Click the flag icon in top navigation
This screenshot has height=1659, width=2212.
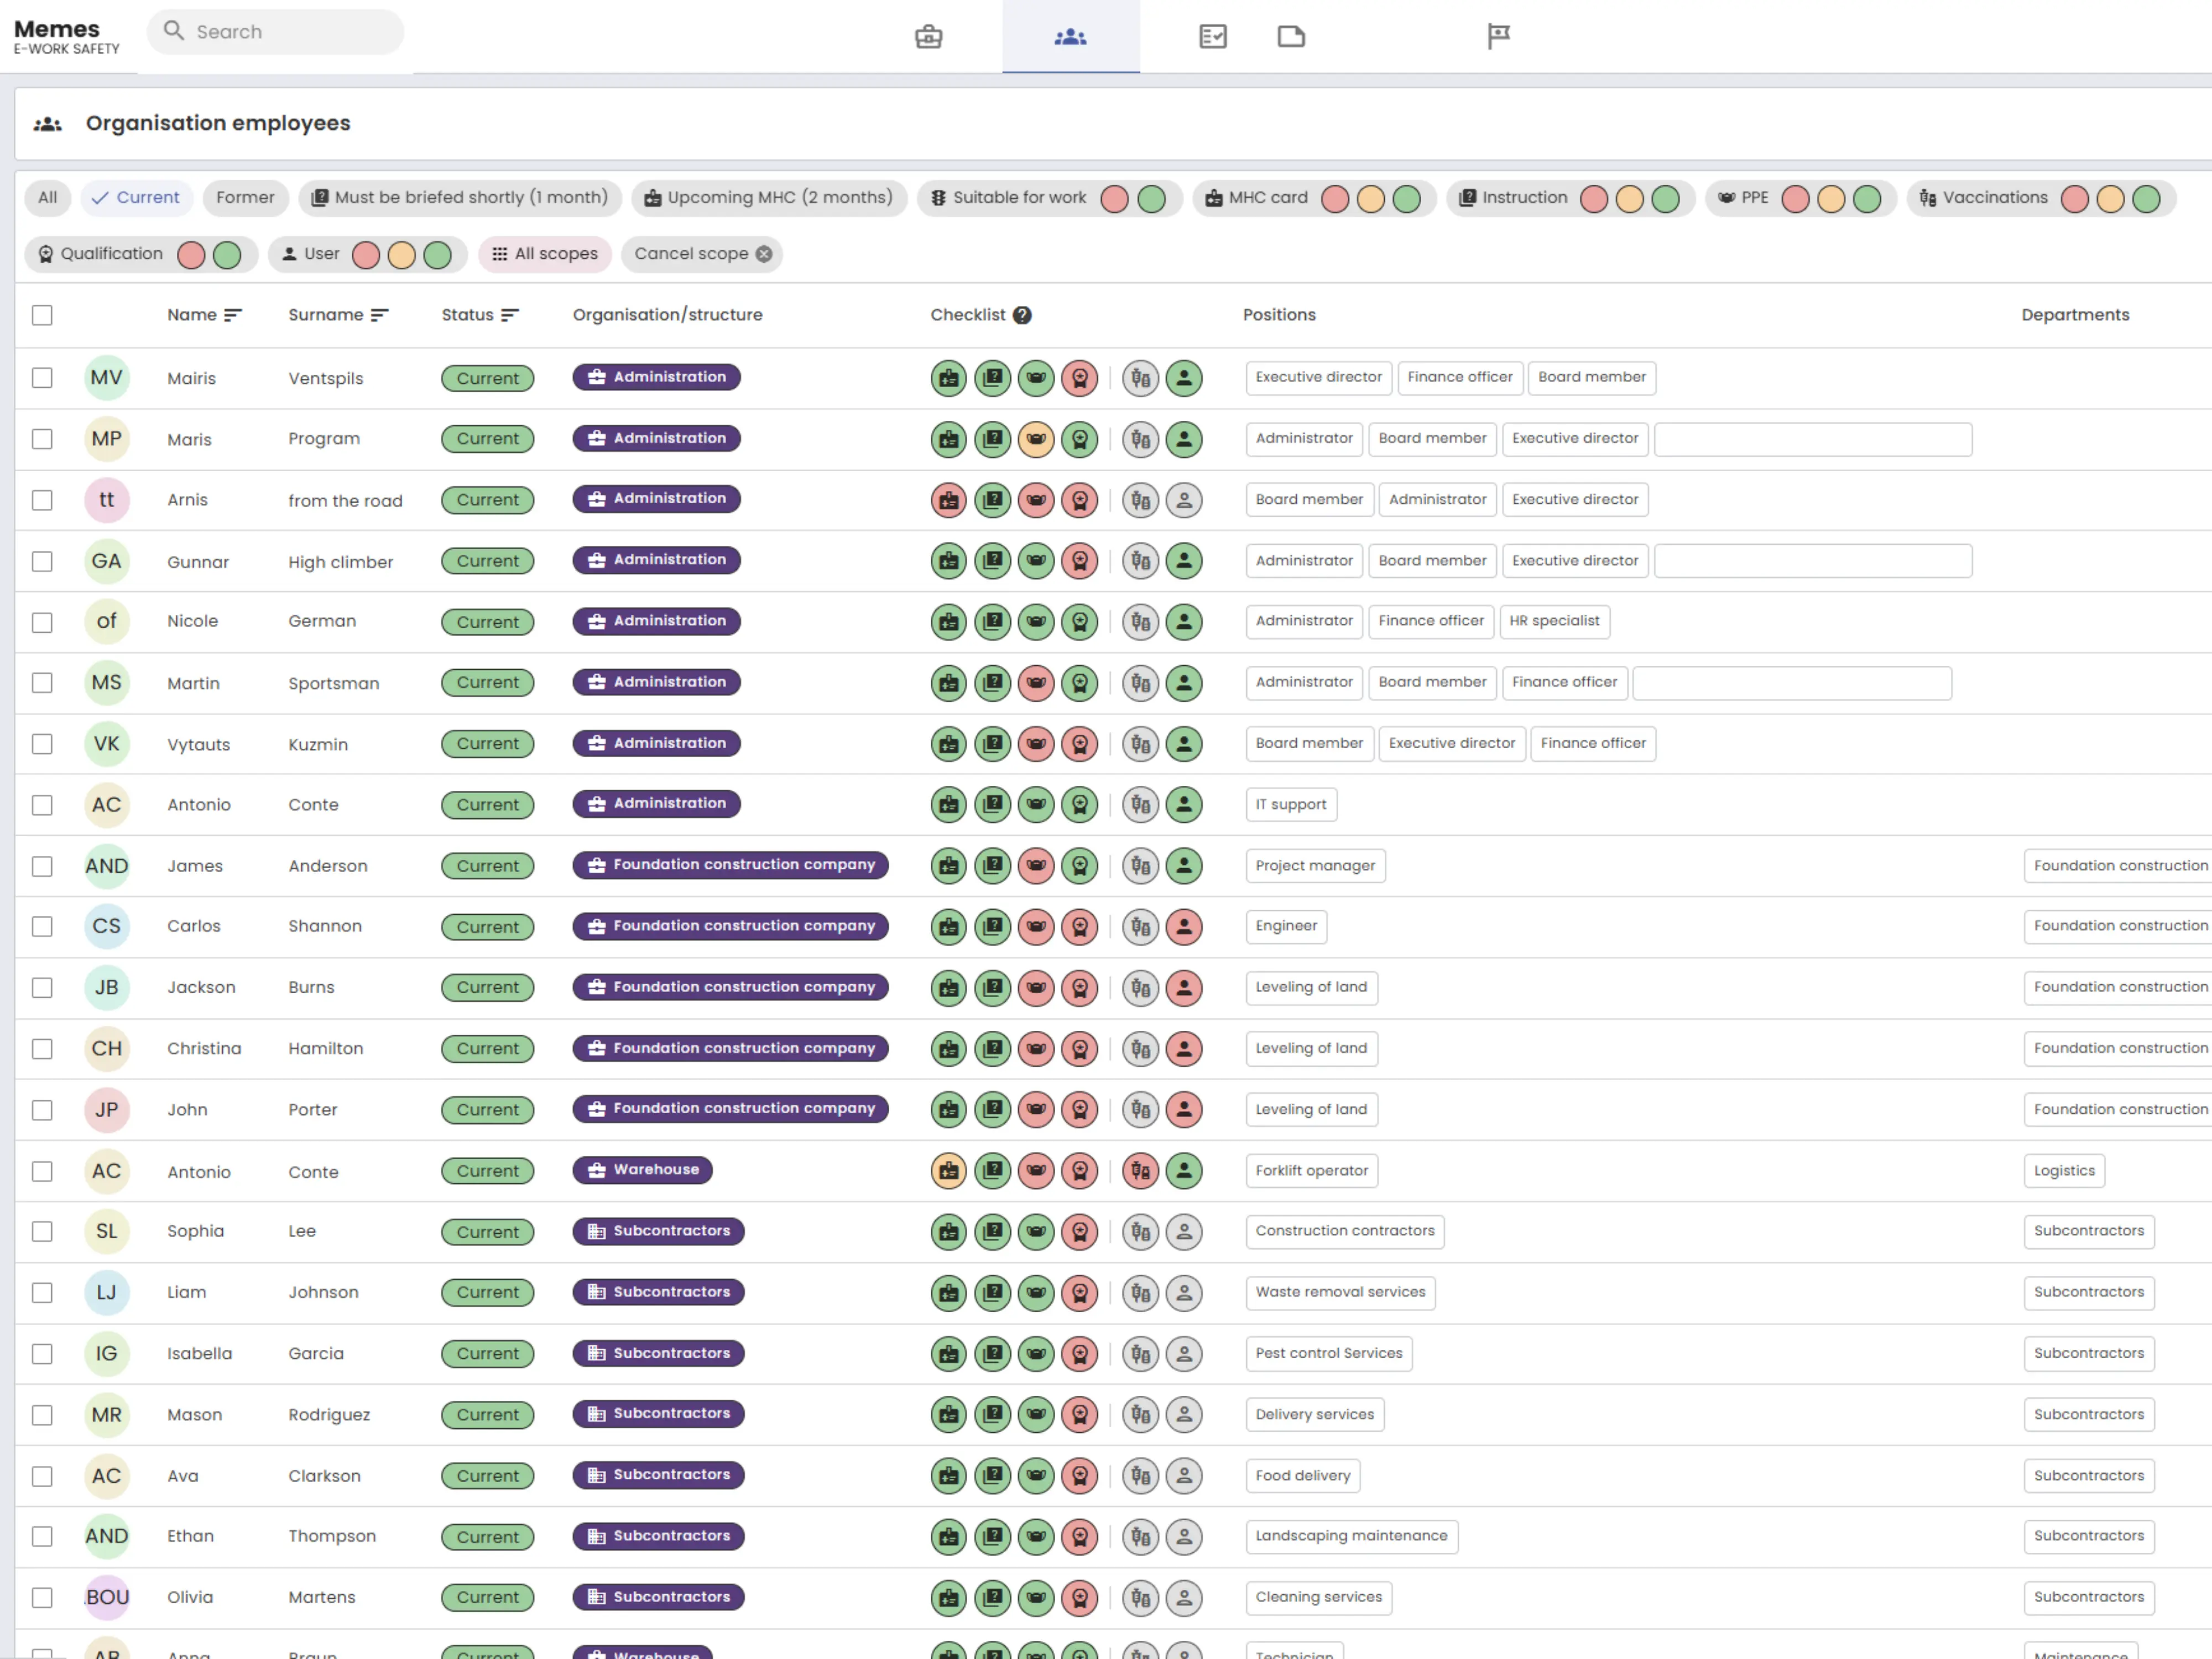pos(1497,37)
